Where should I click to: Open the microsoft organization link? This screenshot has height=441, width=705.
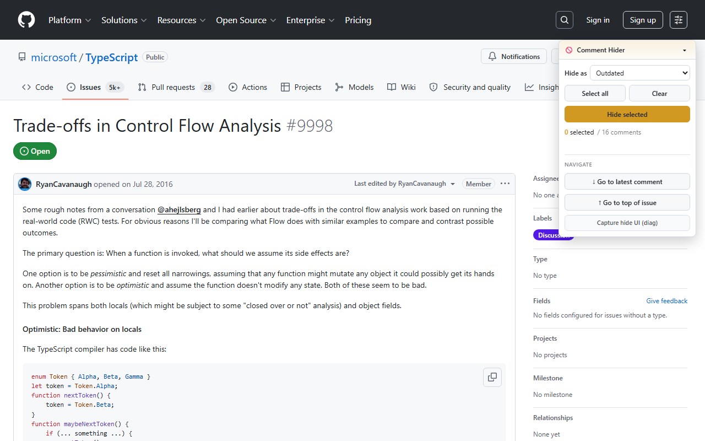[54, 57]
